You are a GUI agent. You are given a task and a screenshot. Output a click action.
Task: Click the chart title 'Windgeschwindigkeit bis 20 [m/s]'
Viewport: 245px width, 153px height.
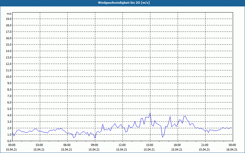(x=124, y=3)
